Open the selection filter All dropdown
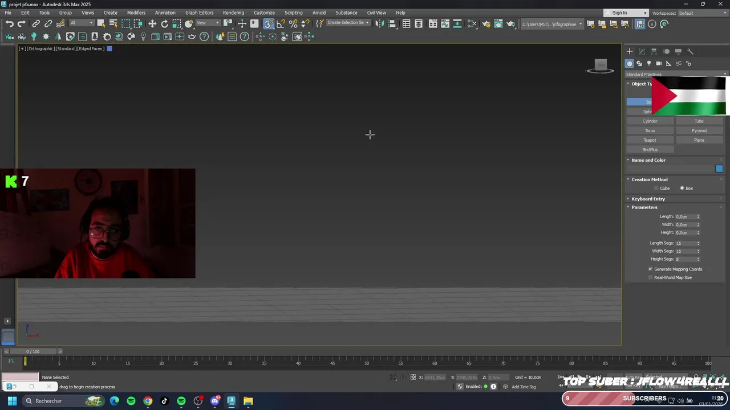Viewport: 730px width, 410px height. click(81, 23)
